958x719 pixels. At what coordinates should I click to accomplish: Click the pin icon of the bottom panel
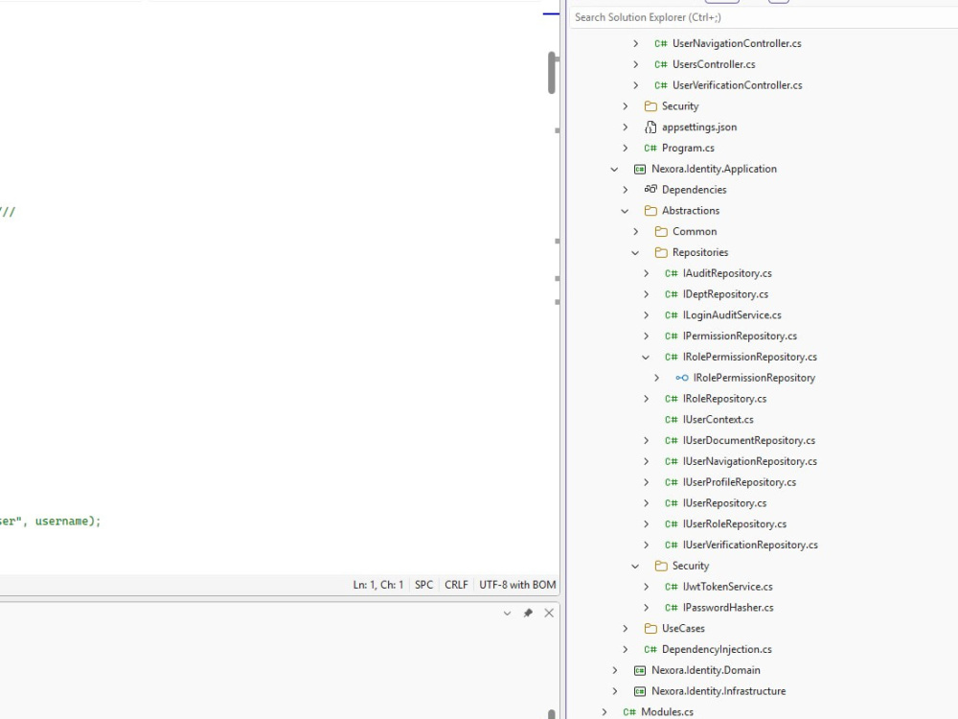[528, 613]
